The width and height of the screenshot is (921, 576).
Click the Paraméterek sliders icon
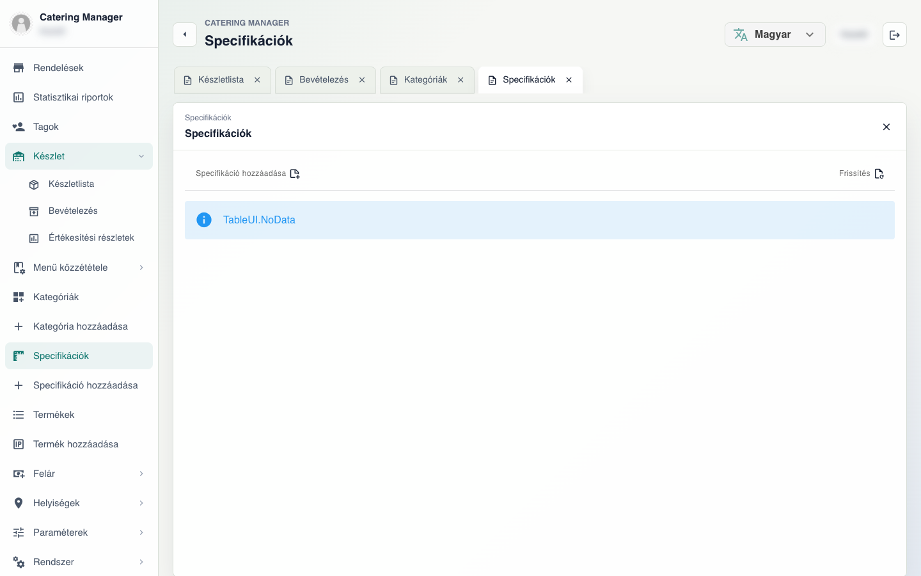tap(19, 532)
